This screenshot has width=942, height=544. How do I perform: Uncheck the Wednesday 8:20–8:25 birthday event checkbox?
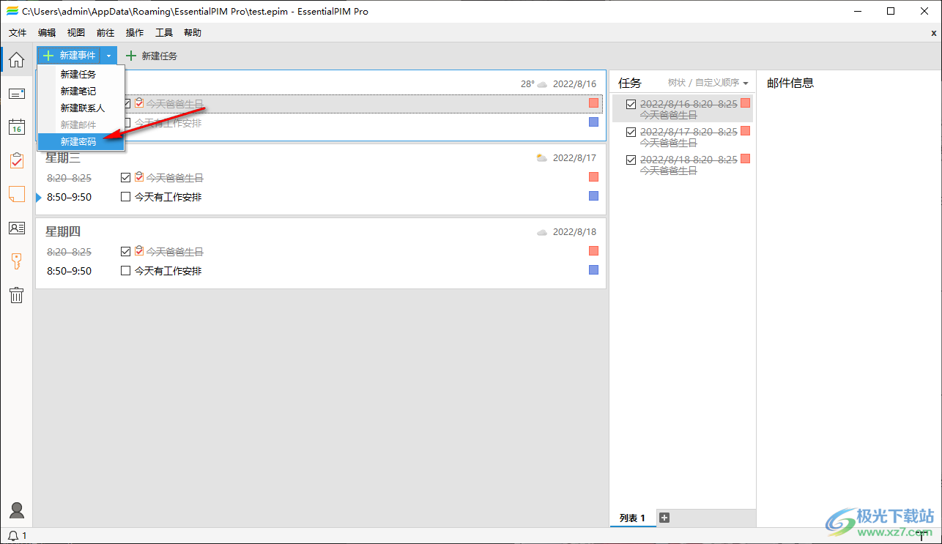[x=125, y=177]
